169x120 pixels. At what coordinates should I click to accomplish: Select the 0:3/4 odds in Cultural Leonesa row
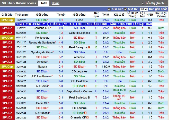(106, 33)
